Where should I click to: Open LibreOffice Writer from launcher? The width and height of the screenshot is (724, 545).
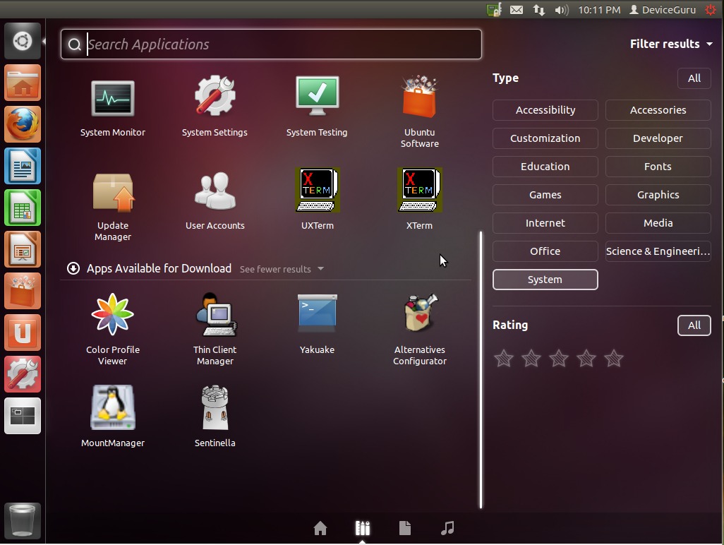[x=23, y=166]
